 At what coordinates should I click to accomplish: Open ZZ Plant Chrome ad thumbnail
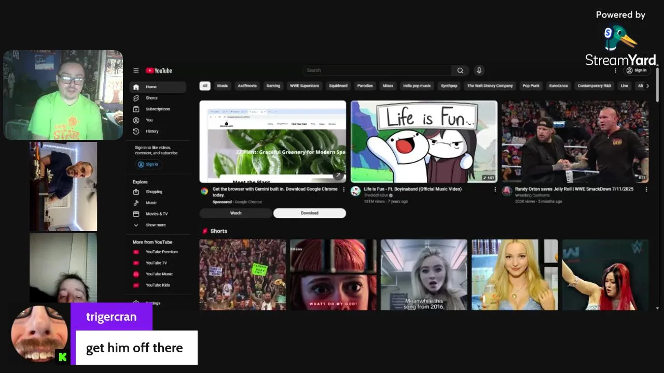273,141
